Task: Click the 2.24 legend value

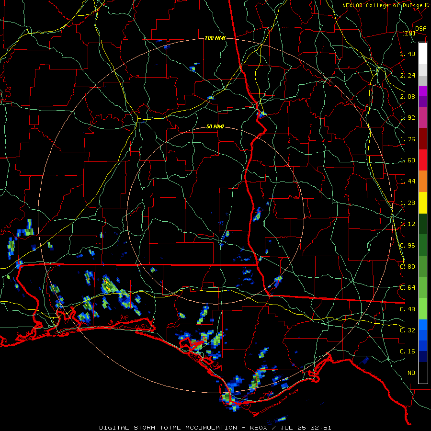Action: (408, 75)
